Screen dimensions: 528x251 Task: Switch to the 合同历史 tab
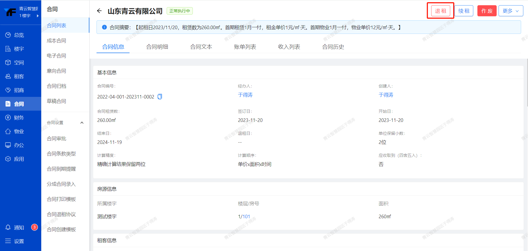click(333, 47)
